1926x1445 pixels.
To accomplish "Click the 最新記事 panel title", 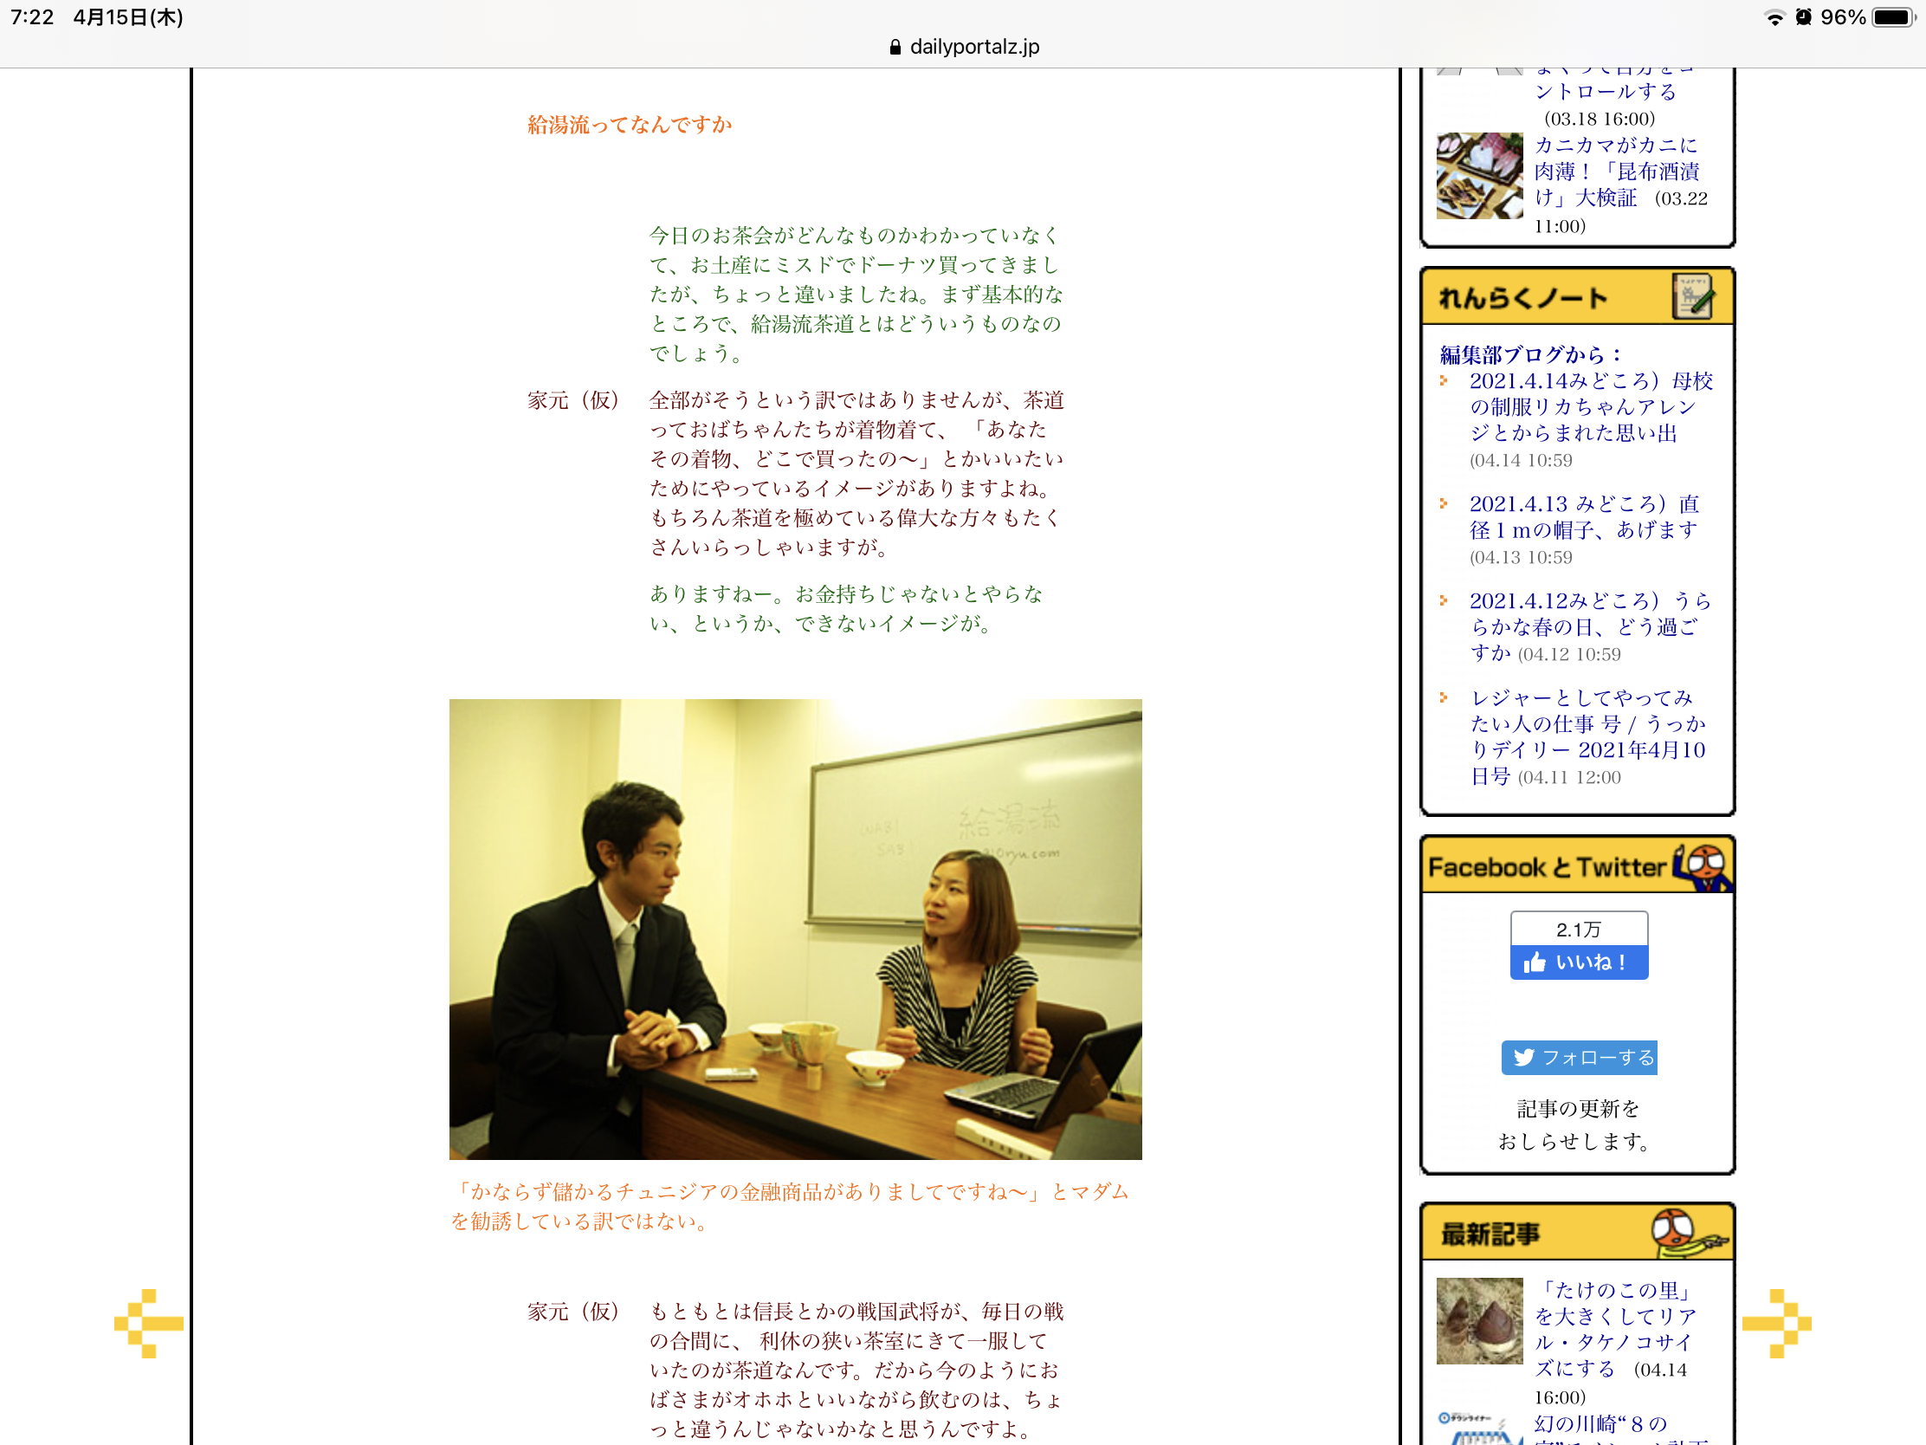I will (x=1490, y=1234).
